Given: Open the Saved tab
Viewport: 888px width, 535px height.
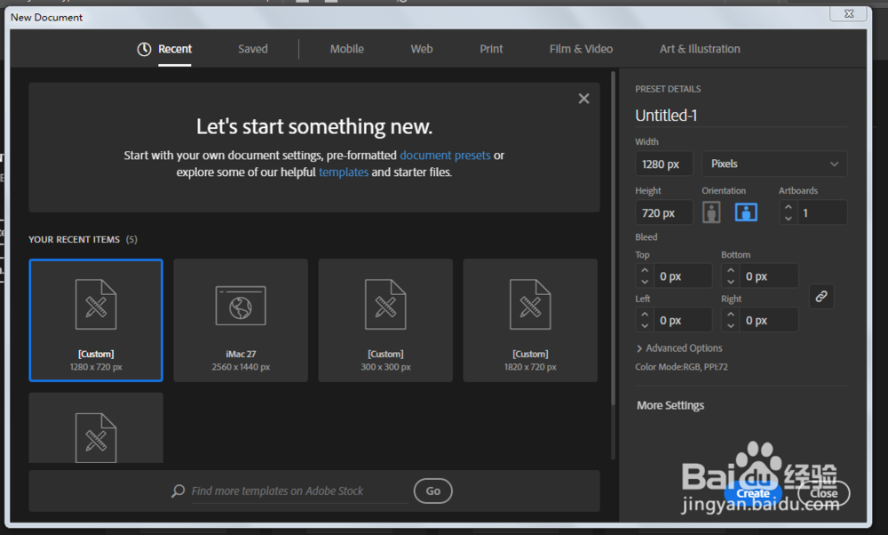Looking at the screenshot, I should pyautogui.click(x=252, y=49).
